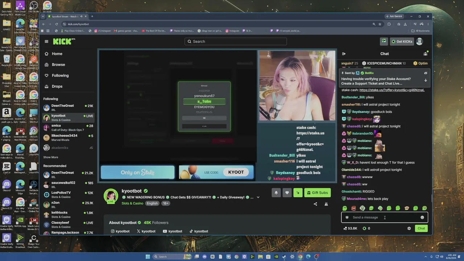Viewport: 464px width, 261px height.
Task: Click the green sparkle subscribe button
Action: pos(298,193)
